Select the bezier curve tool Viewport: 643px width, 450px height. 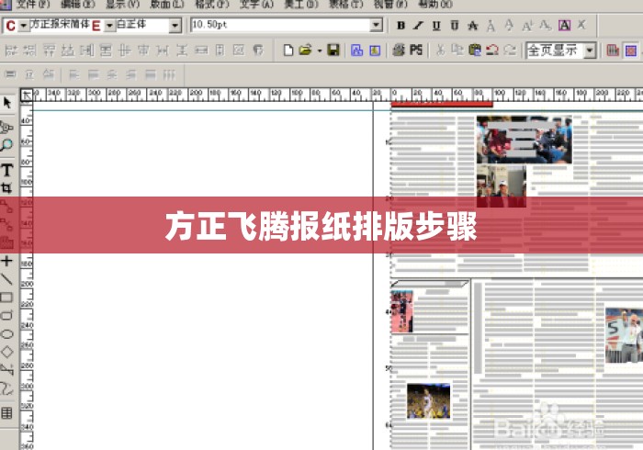(x=6, y=388)
